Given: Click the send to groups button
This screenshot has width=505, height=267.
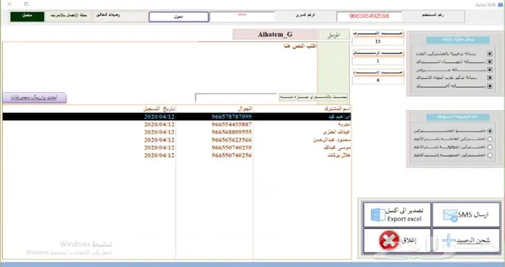Looking at the screenshot, I should pyautogui.click(x=35, y=97).
